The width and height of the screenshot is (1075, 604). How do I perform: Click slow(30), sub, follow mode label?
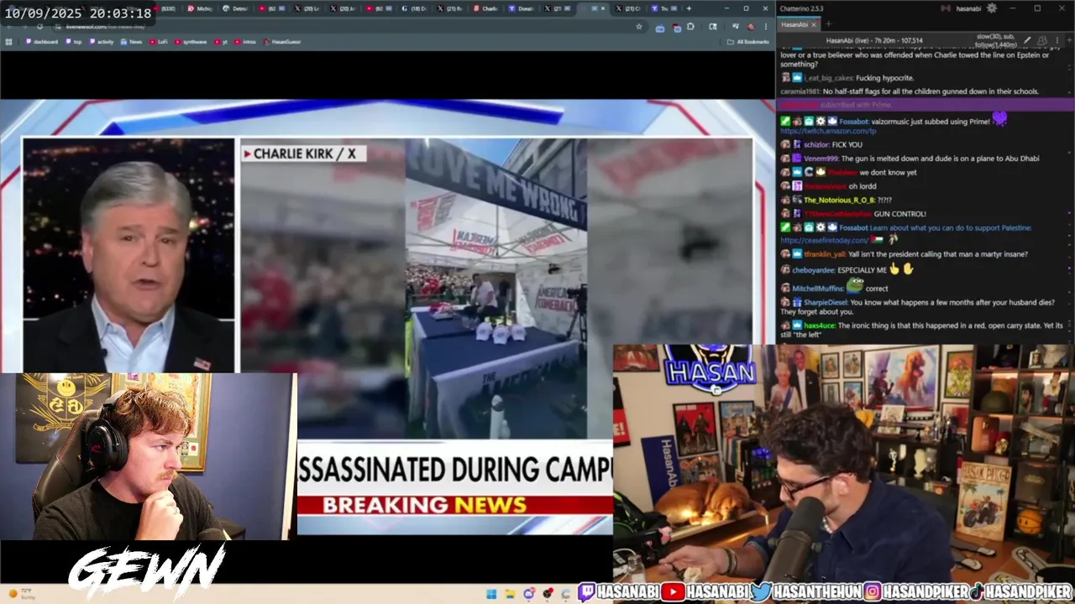pos(996,40)
